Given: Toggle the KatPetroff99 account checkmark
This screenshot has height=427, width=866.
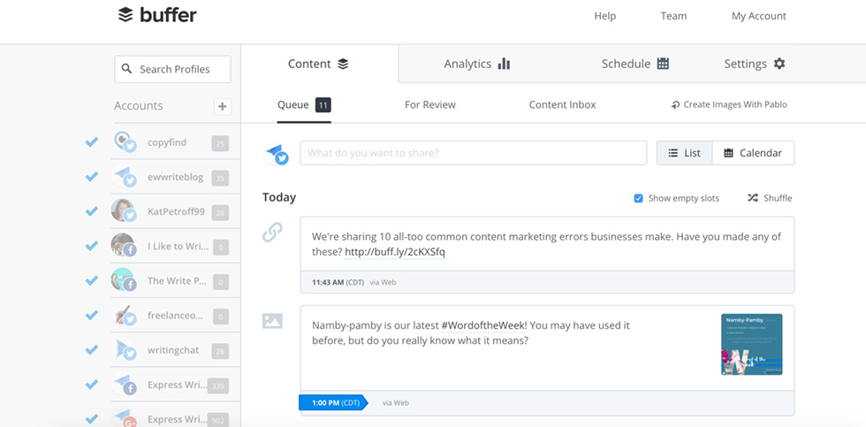Looking at the screenshot, I should [x=91, y=211].
